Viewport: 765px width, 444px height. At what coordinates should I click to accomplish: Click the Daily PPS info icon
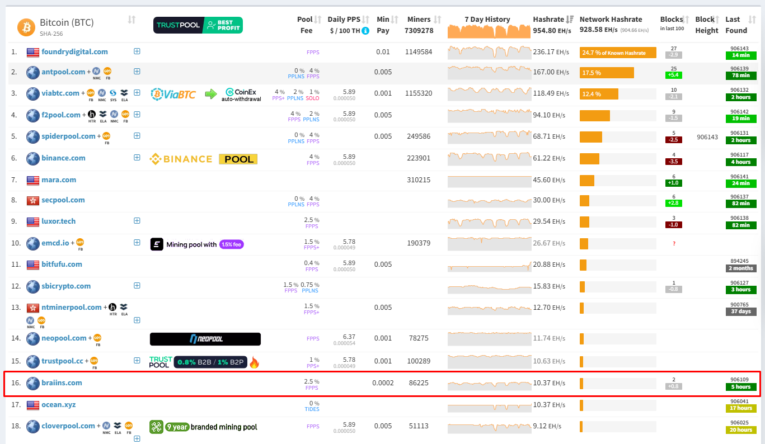365,31
